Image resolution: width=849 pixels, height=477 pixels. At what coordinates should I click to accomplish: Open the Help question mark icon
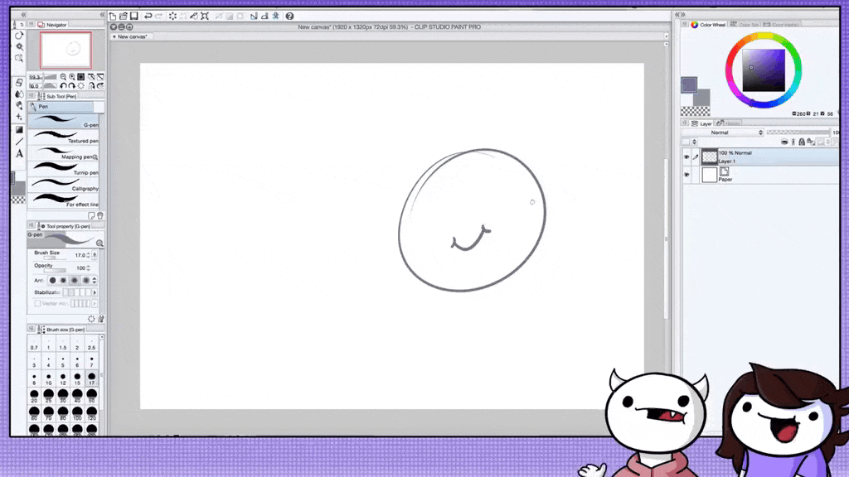pos(289,16)
